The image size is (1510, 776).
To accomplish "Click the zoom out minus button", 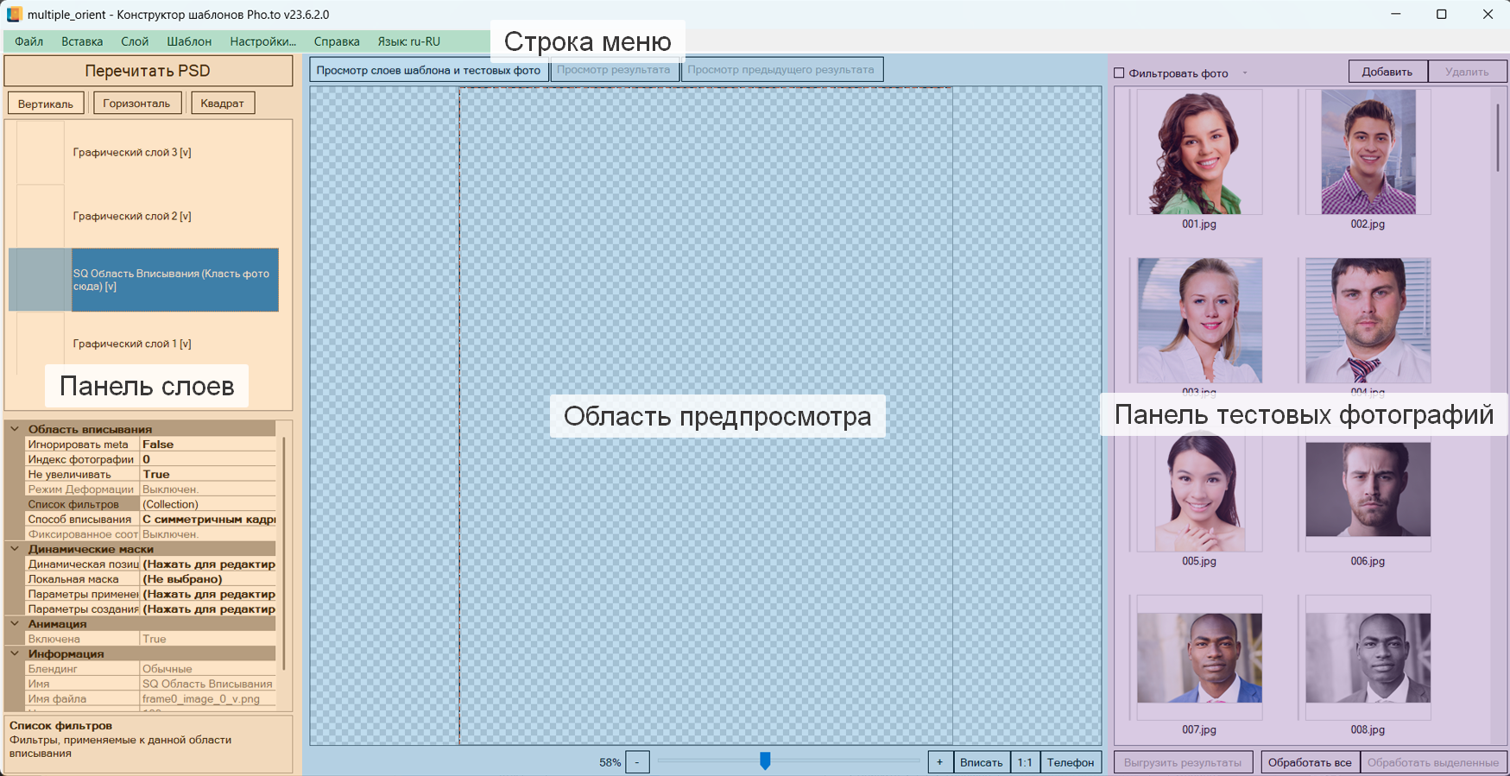I will click(x=637, y=762).
